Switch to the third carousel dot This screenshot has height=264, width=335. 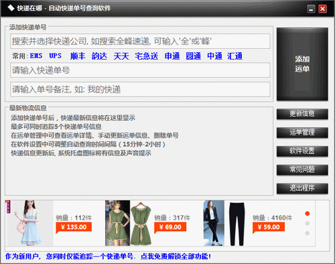(308, 233)
